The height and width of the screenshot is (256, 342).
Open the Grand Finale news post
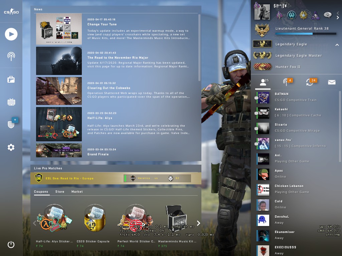(x=117, y=150)
